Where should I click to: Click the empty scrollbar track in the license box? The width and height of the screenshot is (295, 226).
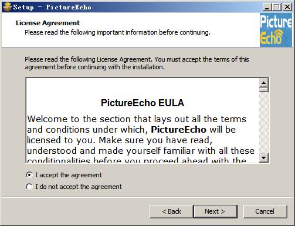(x=264, y=123)
